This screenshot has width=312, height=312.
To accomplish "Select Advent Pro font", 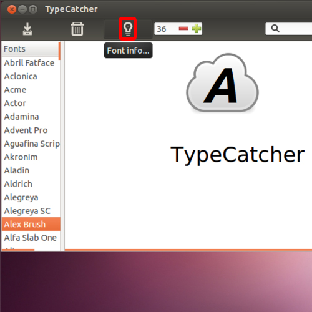I will tap(31, 130).
